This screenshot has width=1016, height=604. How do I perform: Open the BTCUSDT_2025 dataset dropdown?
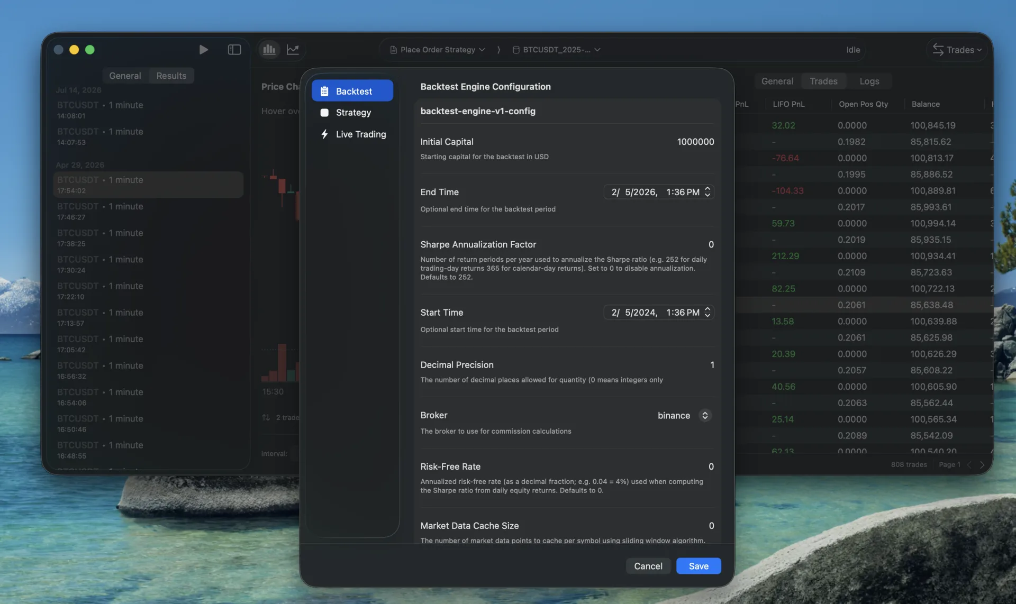pos(556,50)
